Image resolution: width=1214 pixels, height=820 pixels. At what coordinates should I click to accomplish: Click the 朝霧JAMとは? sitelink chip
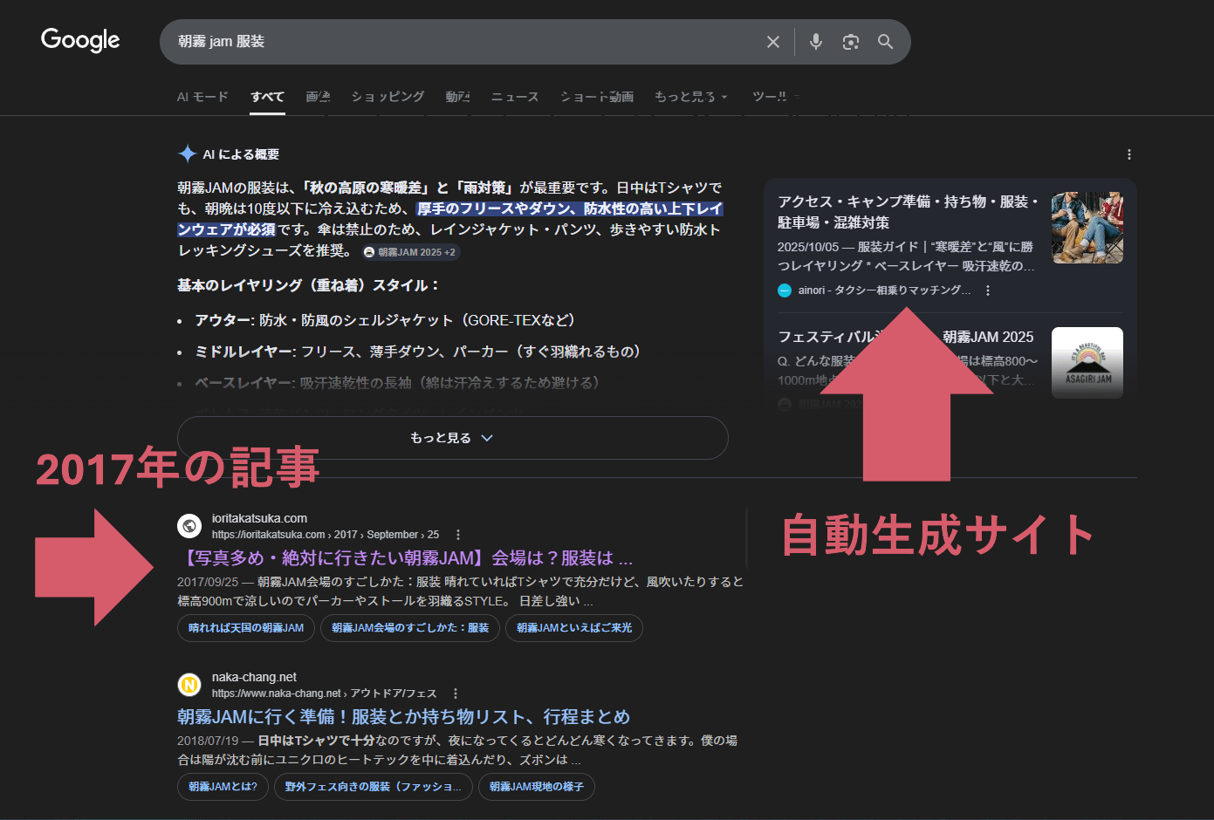223,787
